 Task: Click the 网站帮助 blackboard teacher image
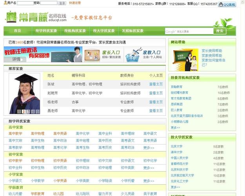[x=185, y=60]
